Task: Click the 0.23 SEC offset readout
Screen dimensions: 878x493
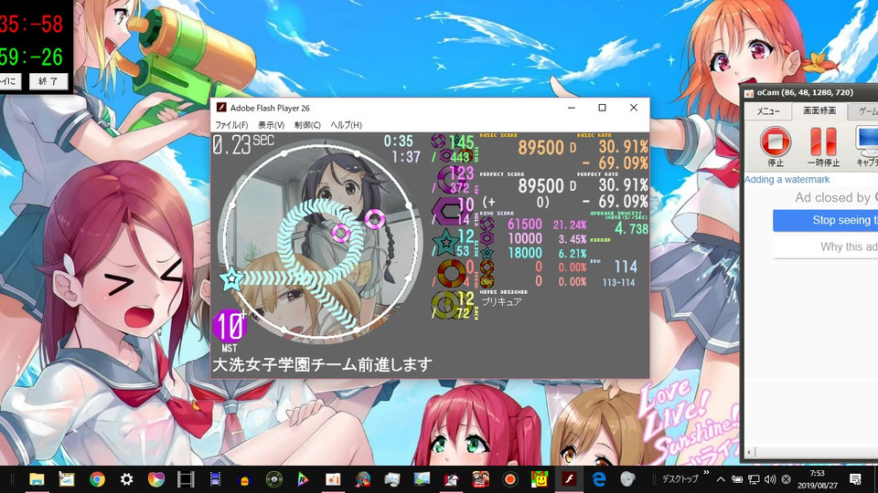Action: click(243, 145)
